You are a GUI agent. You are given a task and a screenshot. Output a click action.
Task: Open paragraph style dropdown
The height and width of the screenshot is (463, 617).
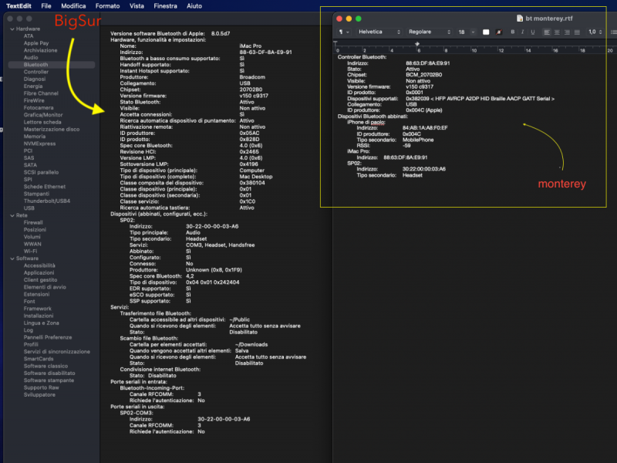[x=344, y=32]
